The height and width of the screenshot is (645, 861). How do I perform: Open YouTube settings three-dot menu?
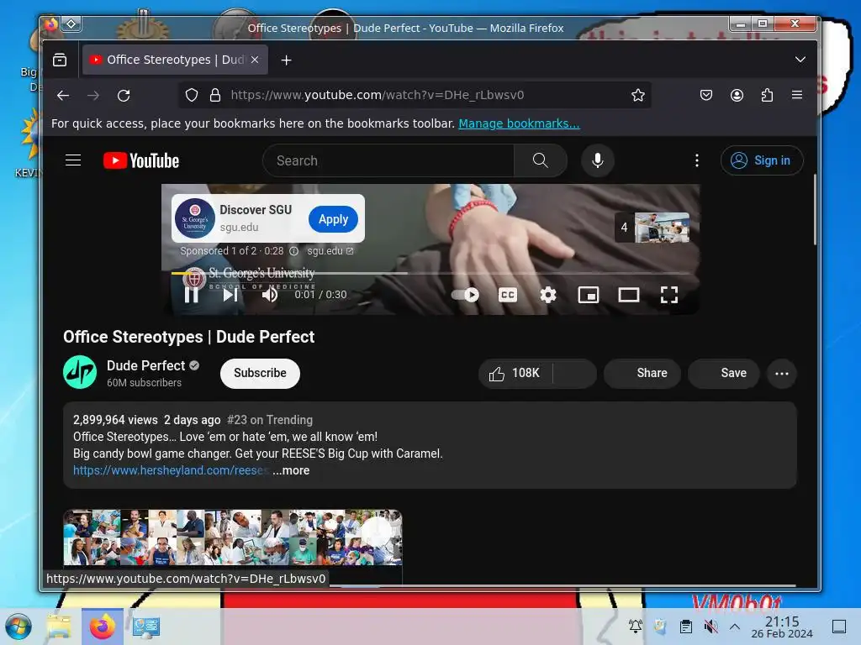(697, 160)
